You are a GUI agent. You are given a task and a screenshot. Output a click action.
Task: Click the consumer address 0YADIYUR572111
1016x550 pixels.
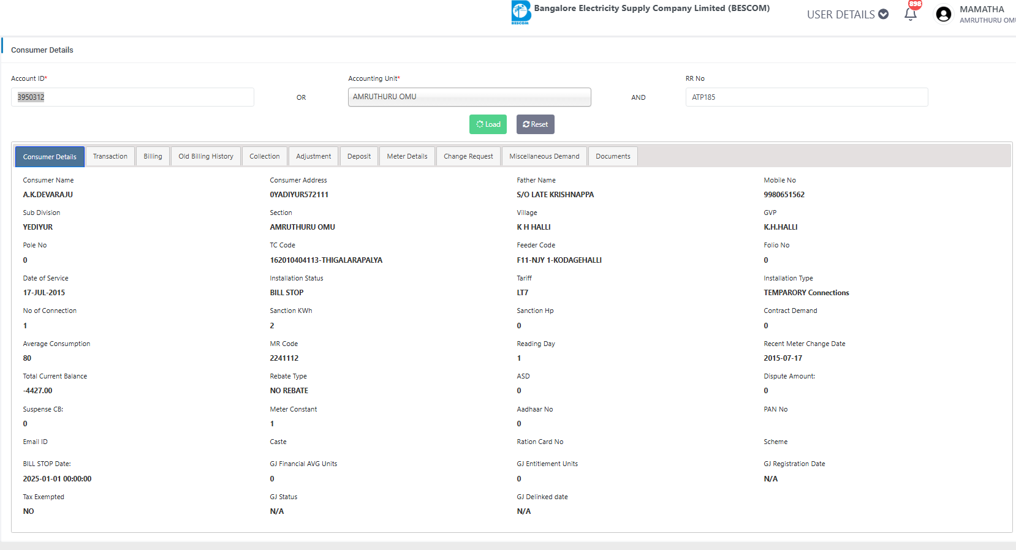click(299, 195)
